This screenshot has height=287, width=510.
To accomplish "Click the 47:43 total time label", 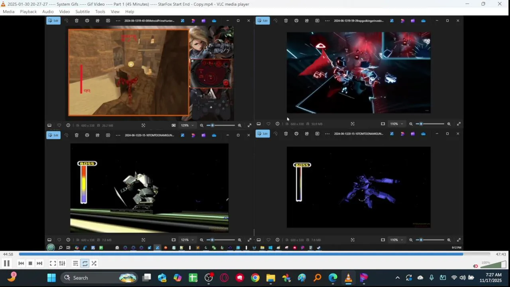I will 501,254.
